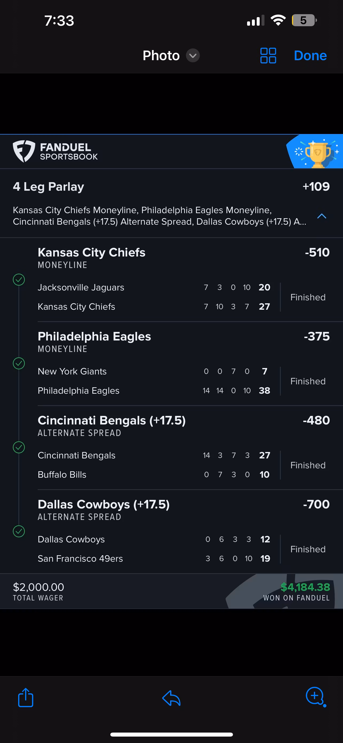The image size is (343, 743).
Task: Tap the Dallas Cowboys leg checkmark
Action: click(x=19, y=531)
